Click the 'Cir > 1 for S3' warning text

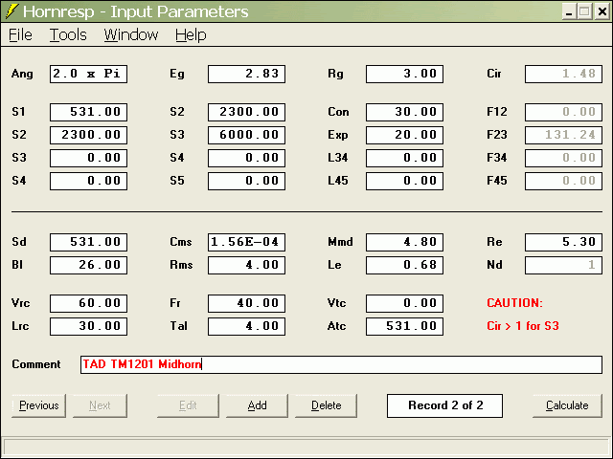(x=523, y=326)
